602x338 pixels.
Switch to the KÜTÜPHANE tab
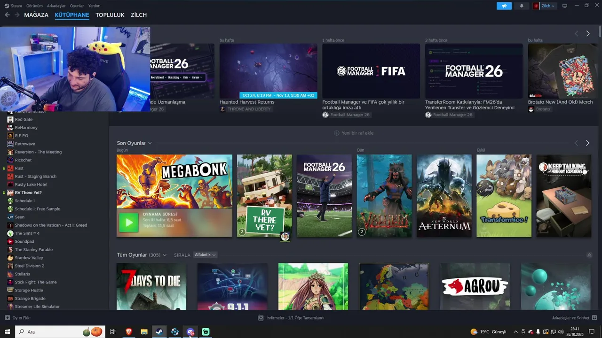[72, 15]
